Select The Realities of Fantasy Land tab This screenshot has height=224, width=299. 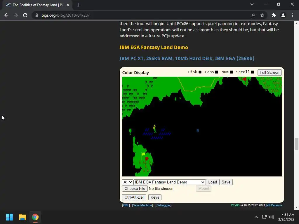(x=37, y=5)
